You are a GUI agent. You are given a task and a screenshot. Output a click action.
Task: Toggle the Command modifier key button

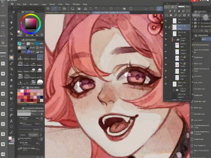point(3,44)
